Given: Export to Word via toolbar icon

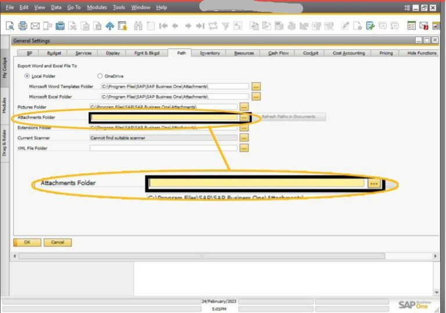Looking at the screenshot, I should pos(85,26).
